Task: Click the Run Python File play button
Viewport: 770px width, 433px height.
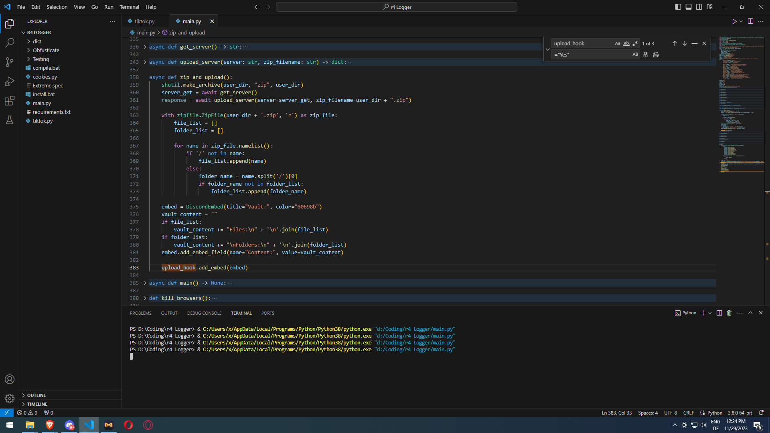Action: pos(734,21)
